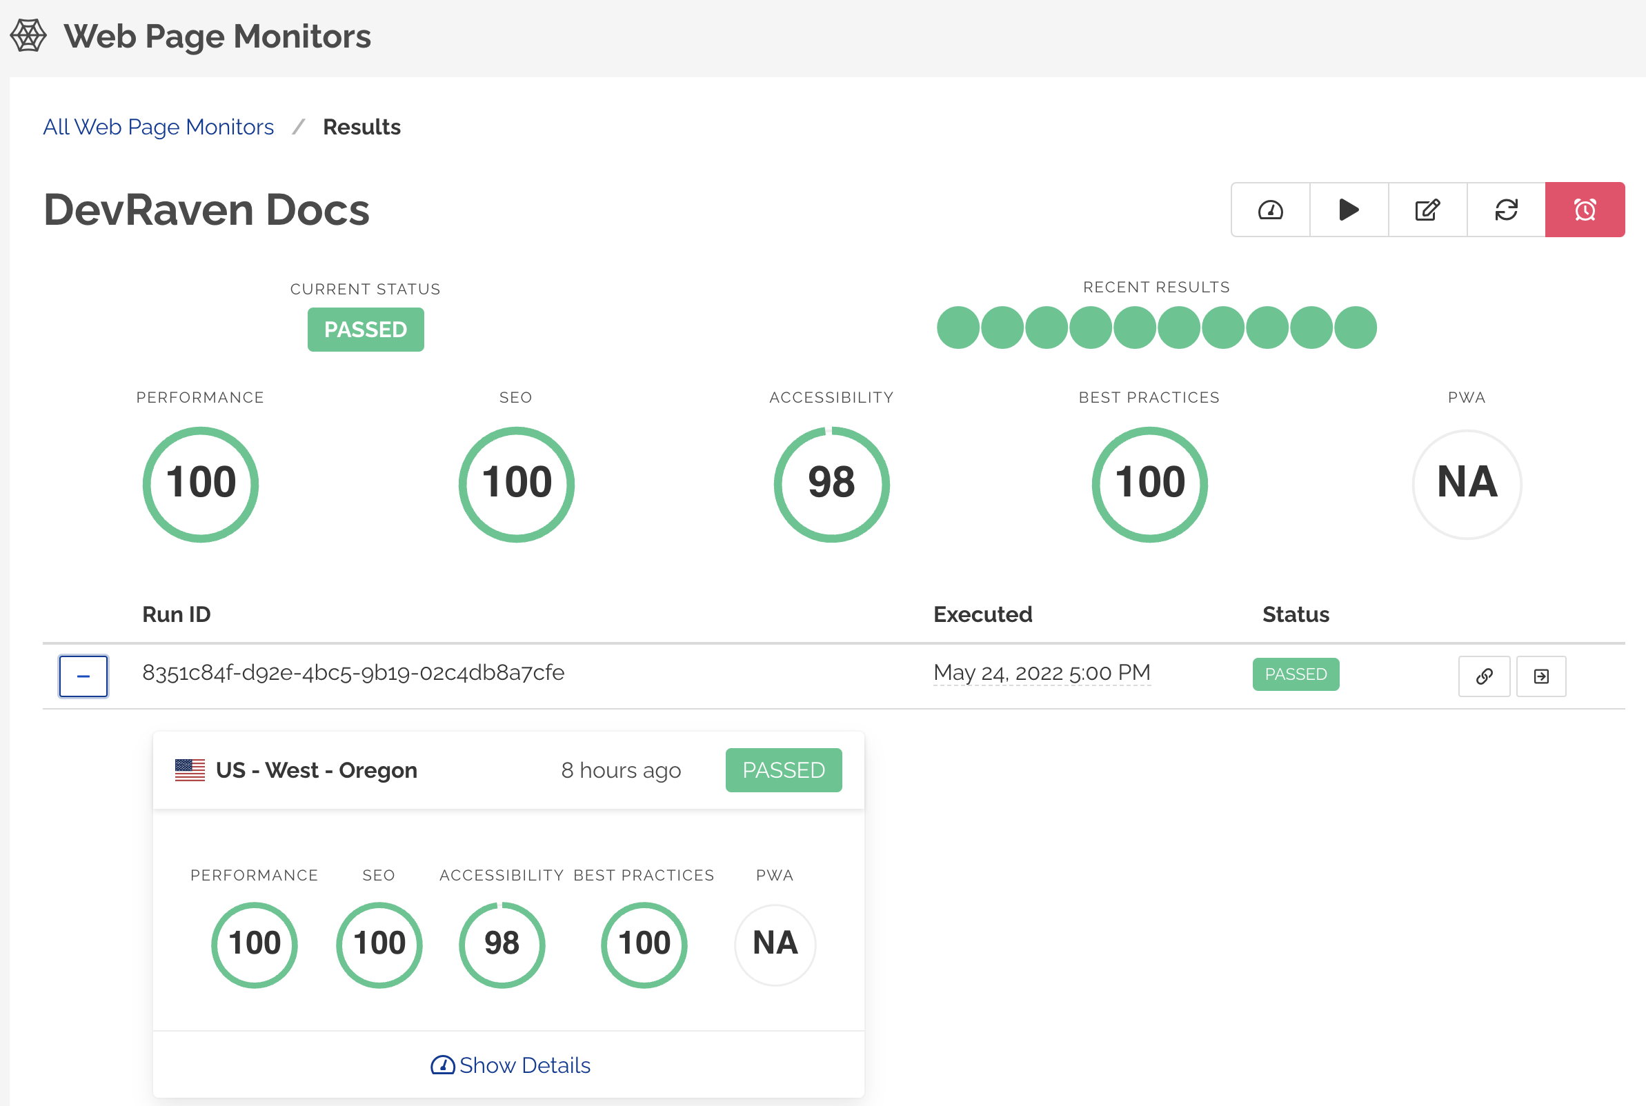Refresh results using the refresh icon
Image resolution: width=1646 pixels, height=1106 pixels.
[x=1505, y=210]
